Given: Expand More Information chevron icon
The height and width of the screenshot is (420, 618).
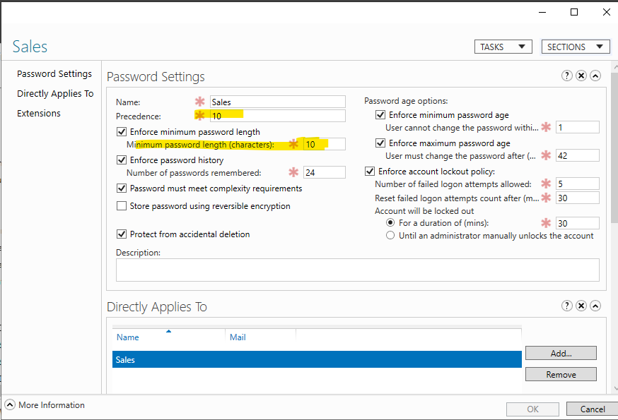Looking at the screenshot, I should click(10, 405).
